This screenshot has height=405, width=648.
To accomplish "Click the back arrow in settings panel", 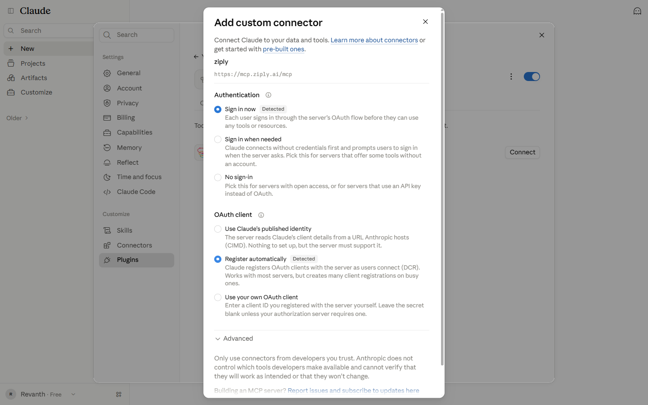I will [196, 57].
